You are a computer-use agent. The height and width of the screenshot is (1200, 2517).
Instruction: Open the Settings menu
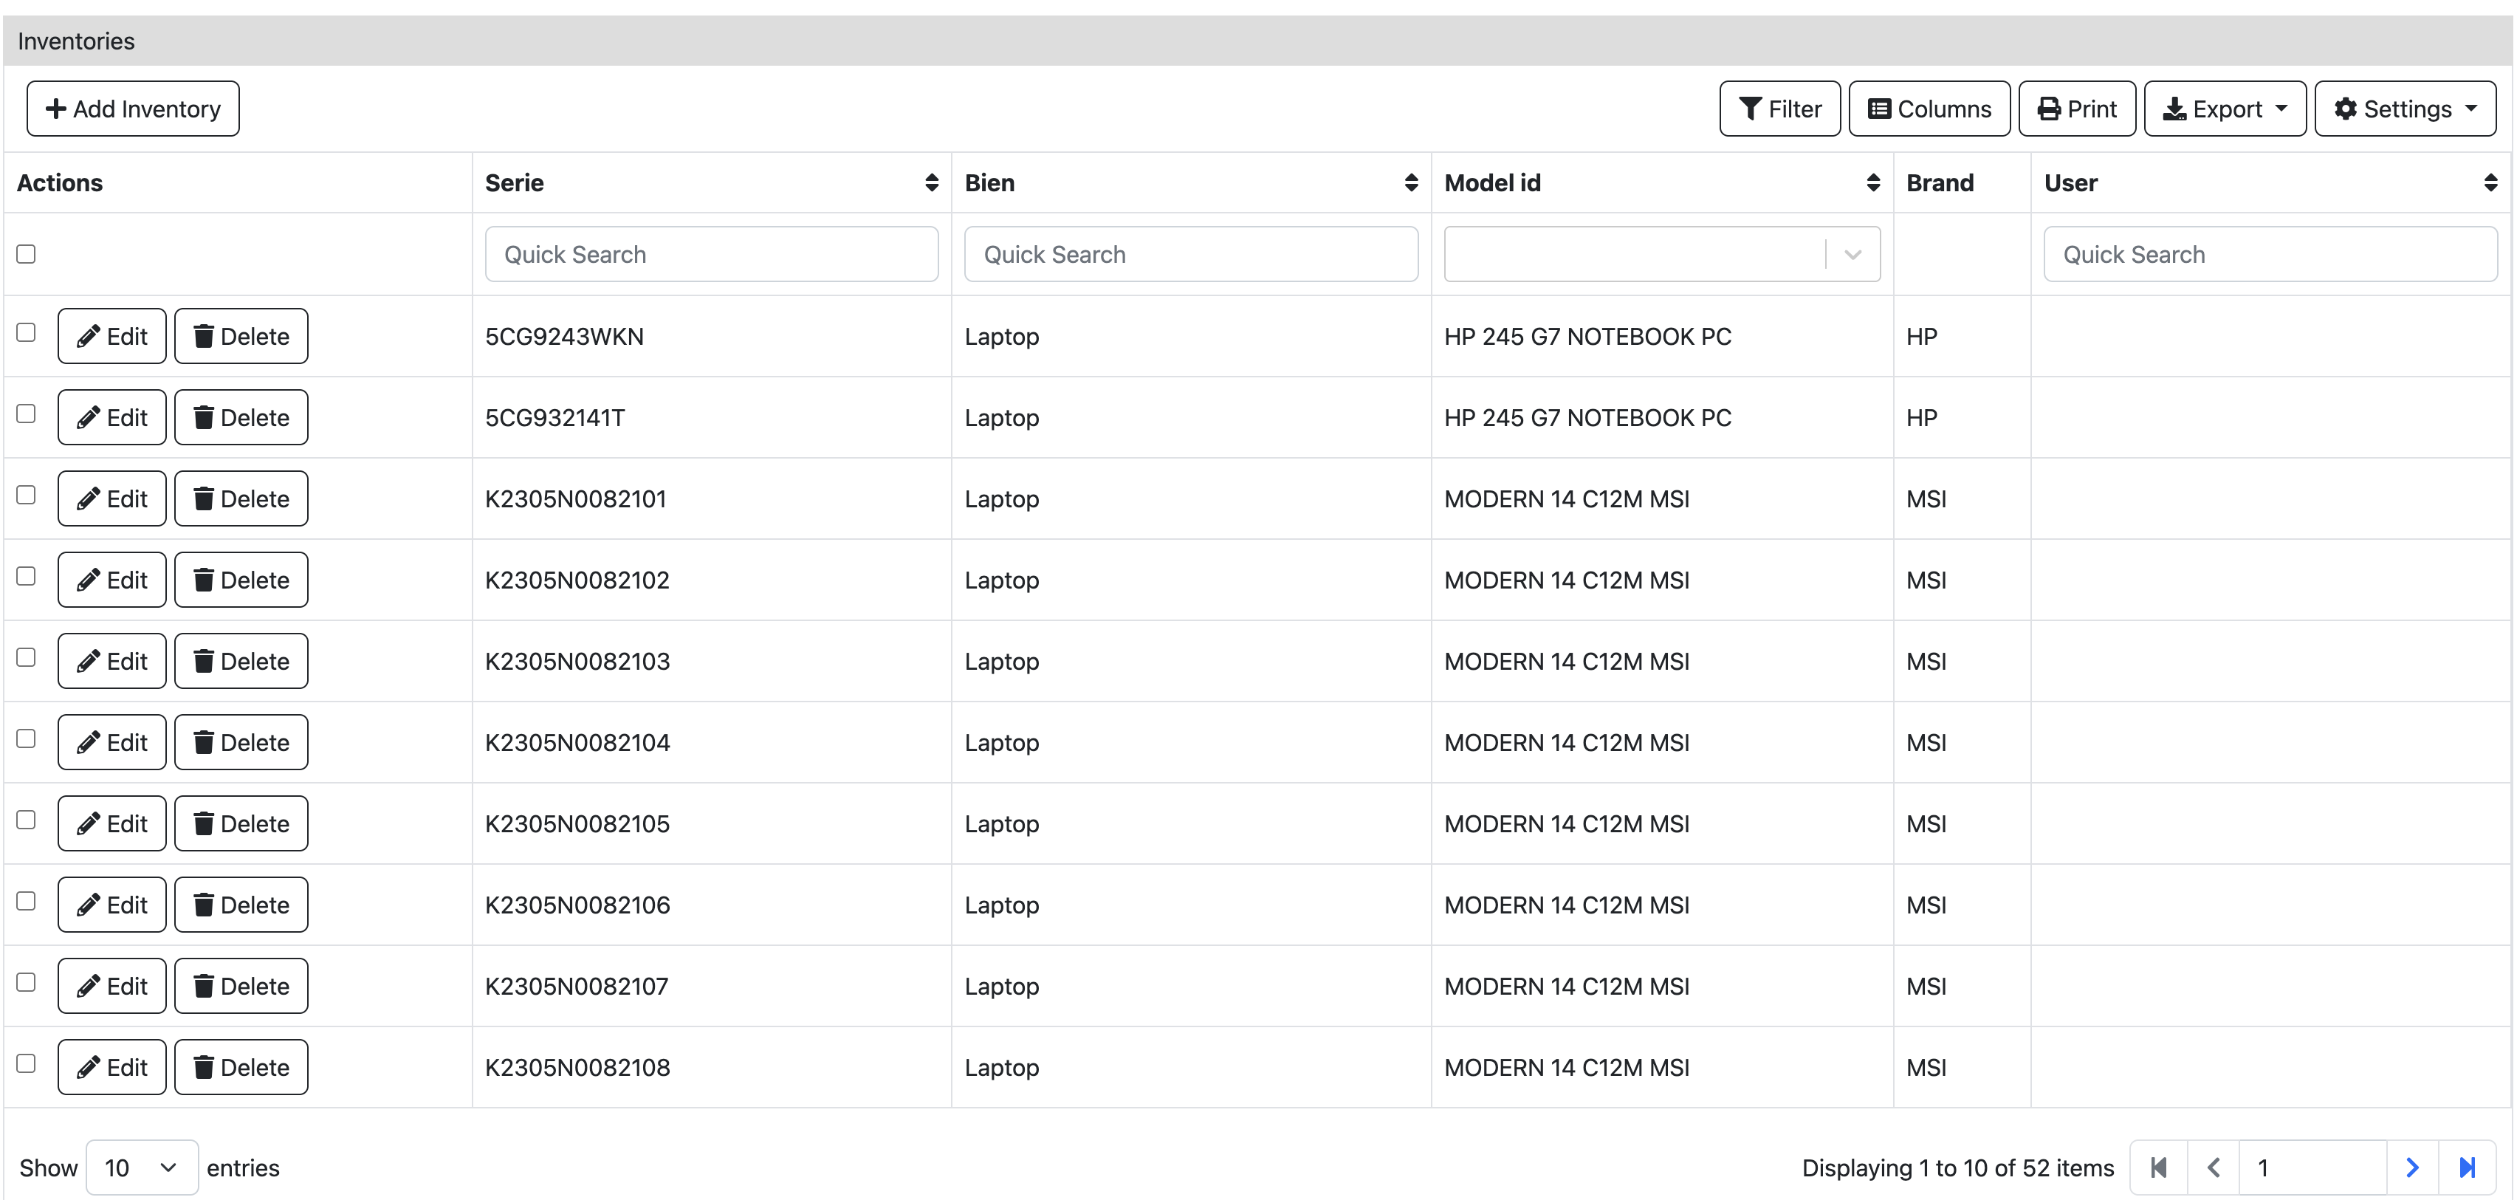[x=2405, y=109]
